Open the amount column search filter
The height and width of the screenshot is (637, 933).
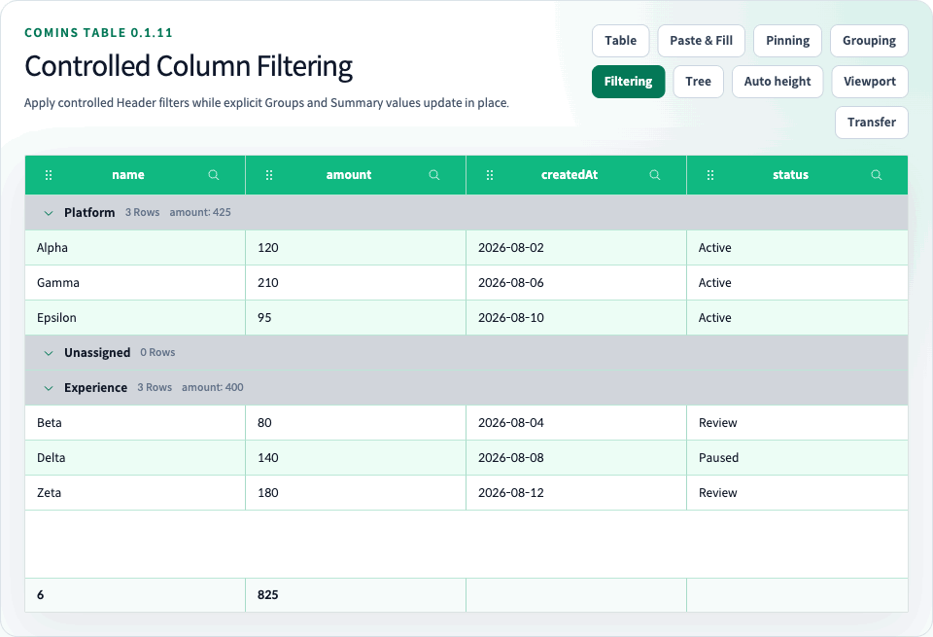click(x=434, y=175)
